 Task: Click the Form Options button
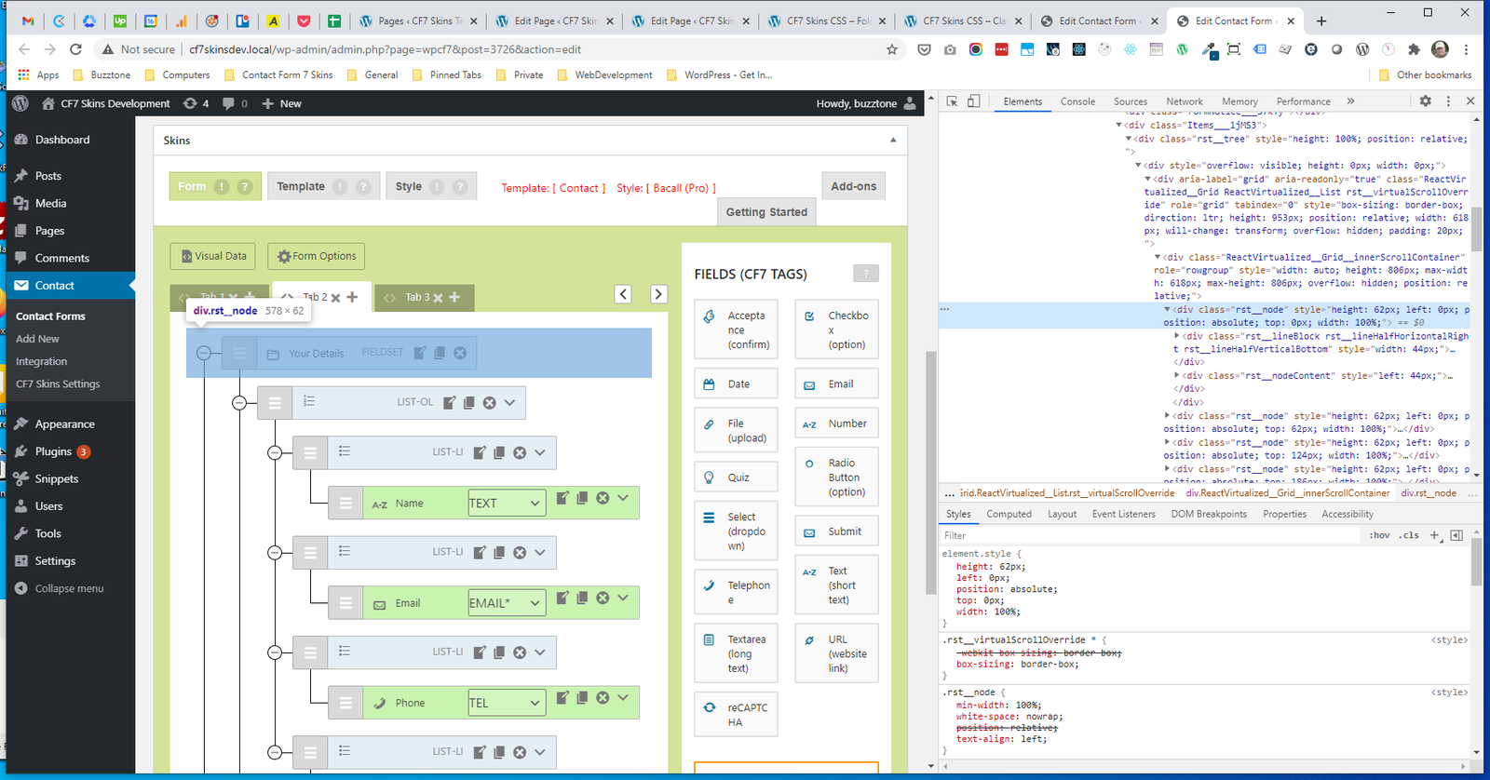tap(317, 256)
